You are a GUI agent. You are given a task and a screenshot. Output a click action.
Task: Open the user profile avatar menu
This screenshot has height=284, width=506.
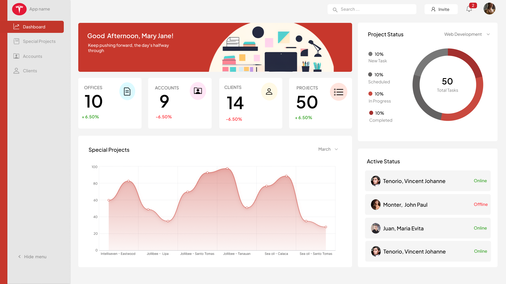pyautogui.click(x=489, y=8)
